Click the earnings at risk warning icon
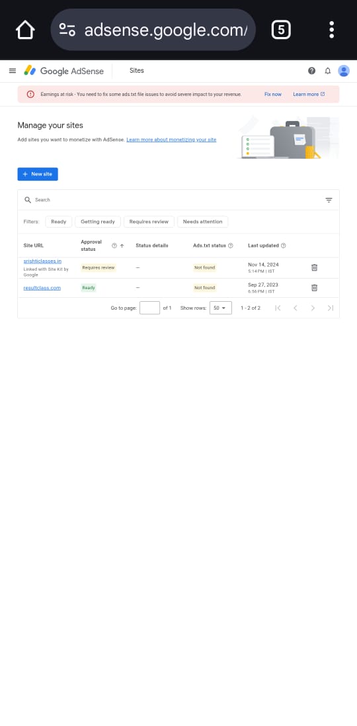The width and height of the screenshot is (357, 726). click(30, 94)
